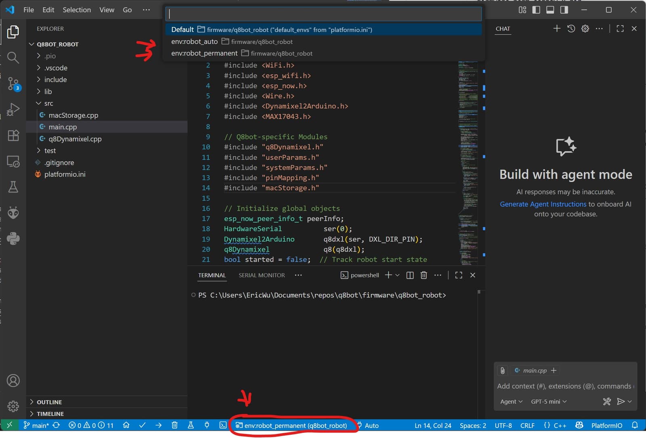Open the Agent mode dropdown
Viewport: 646px width, 438px height.
[x=511, y=401]
